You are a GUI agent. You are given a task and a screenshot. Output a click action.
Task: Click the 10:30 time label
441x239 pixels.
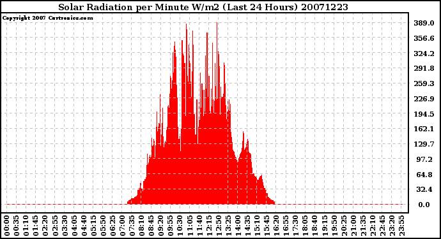coord(180,226)
